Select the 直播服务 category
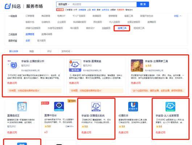 [151, 22]
